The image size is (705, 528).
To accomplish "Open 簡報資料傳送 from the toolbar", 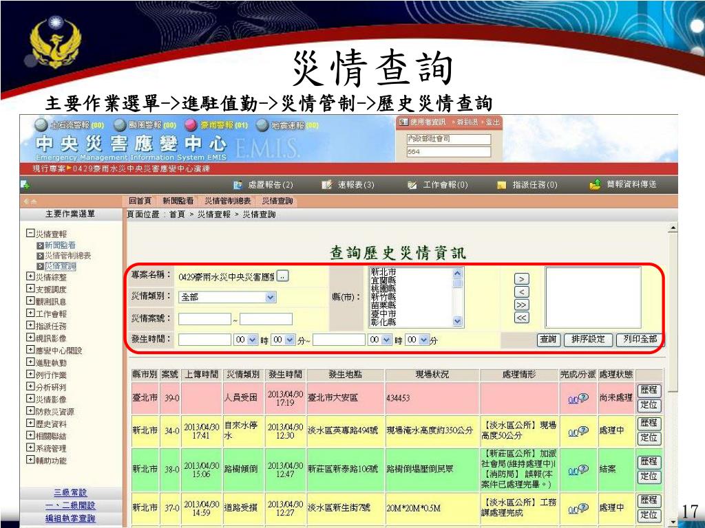I will (x=623, y=184).
